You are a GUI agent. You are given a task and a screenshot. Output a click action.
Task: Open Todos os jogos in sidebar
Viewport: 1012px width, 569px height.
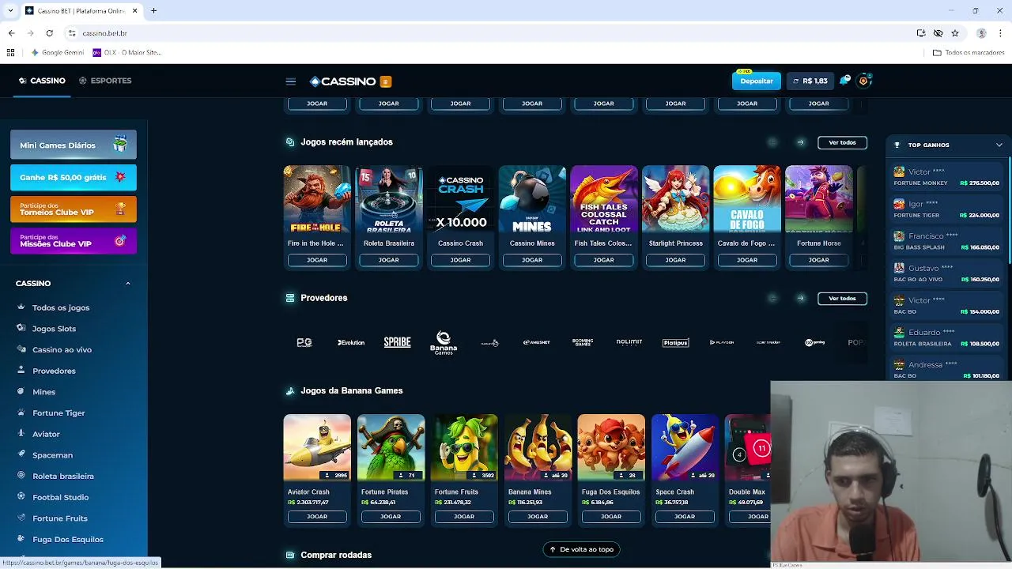click(60, 307)
